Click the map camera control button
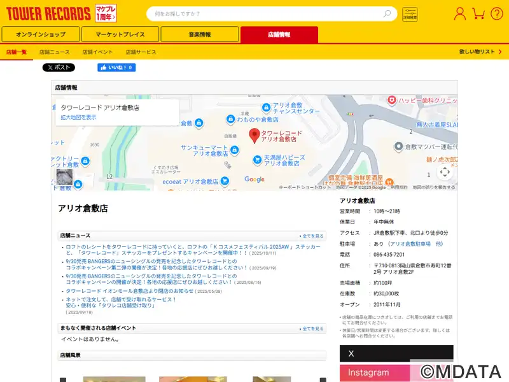The width and height of the screenshot is (509, 382). point(445,171)
